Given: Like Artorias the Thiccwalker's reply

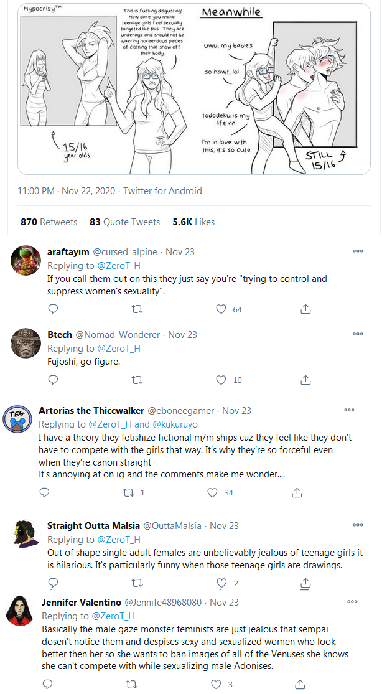Looking at the screenshot, I should point(212,493).
